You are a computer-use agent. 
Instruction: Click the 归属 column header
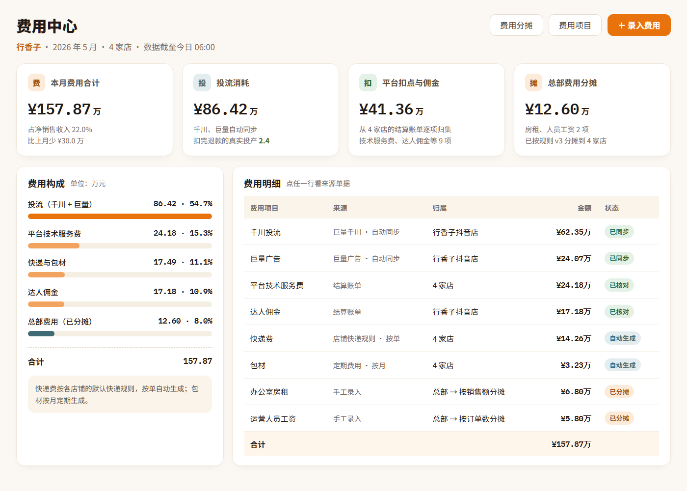(x=440, y=208)
